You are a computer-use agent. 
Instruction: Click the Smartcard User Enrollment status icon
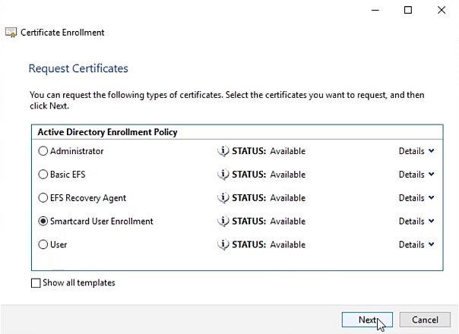tap(223, 222)
